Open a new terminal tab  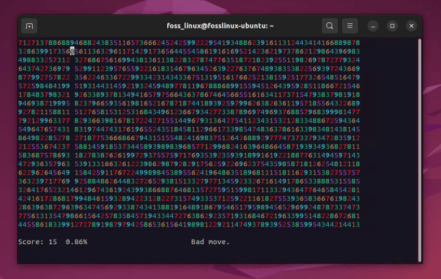coord(29,26)
